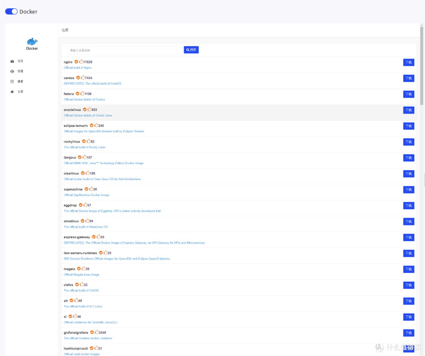Download the almalinux image
Viewport: 425px width, 356px height.
coord(408,221)
